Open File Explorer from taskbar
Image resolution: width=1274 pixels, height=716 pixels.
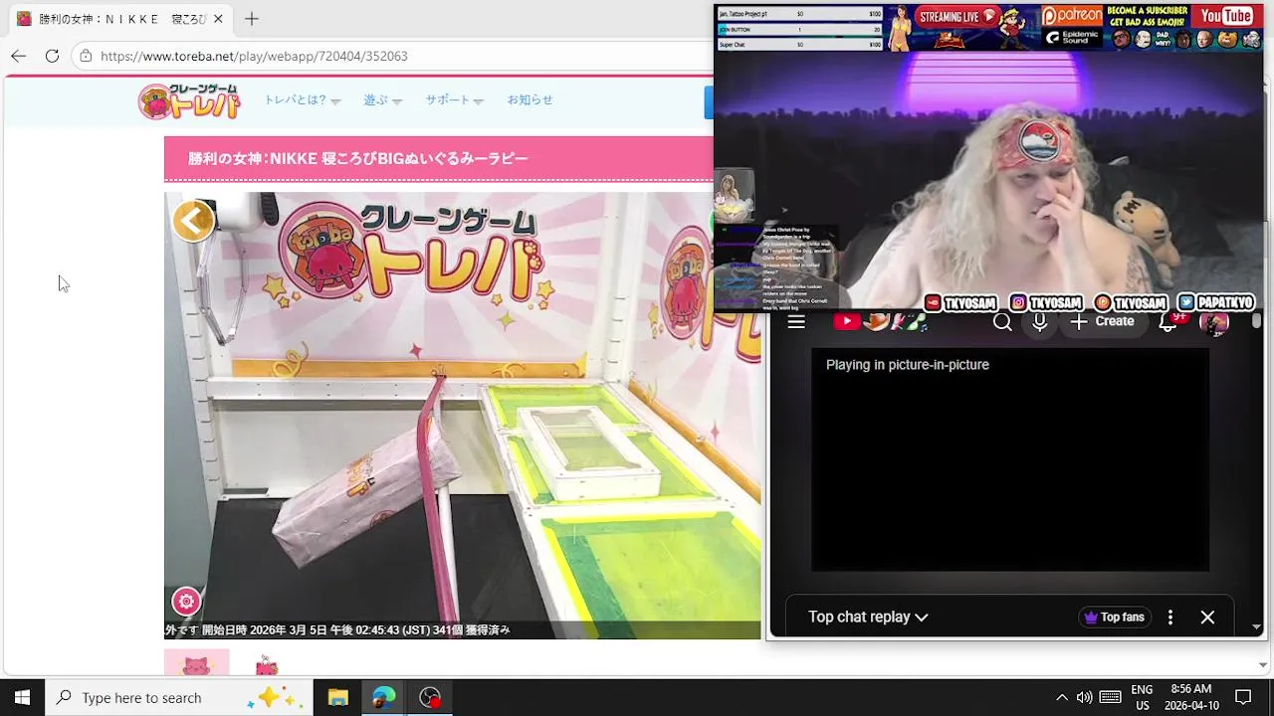coord(337,697)
